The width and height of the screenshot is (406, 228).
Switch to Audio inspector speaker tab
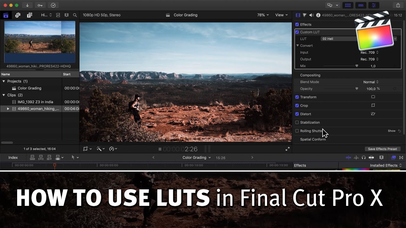311,15
